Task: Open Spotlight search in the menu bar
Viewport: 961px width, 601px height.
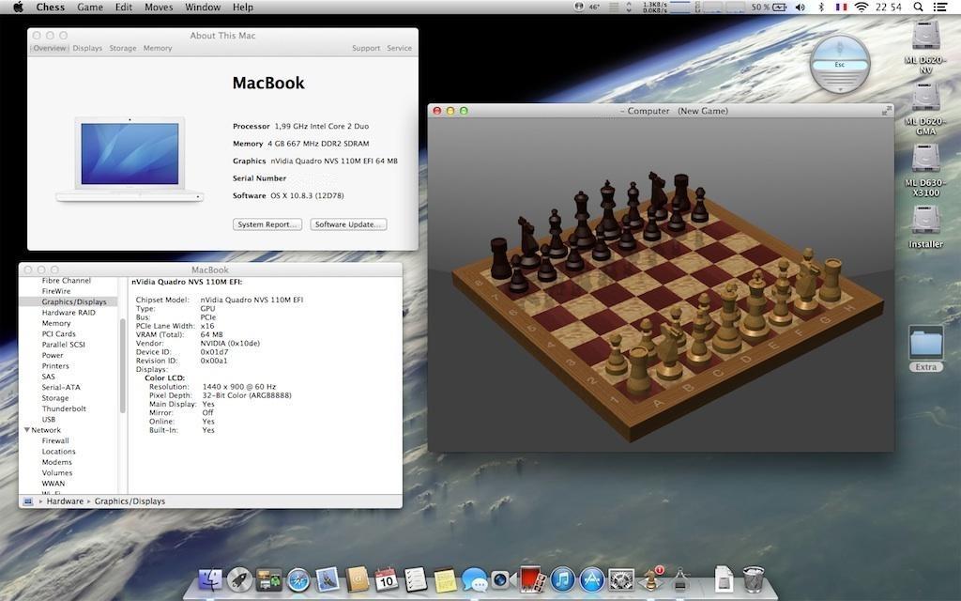Action: pos(918,7)
